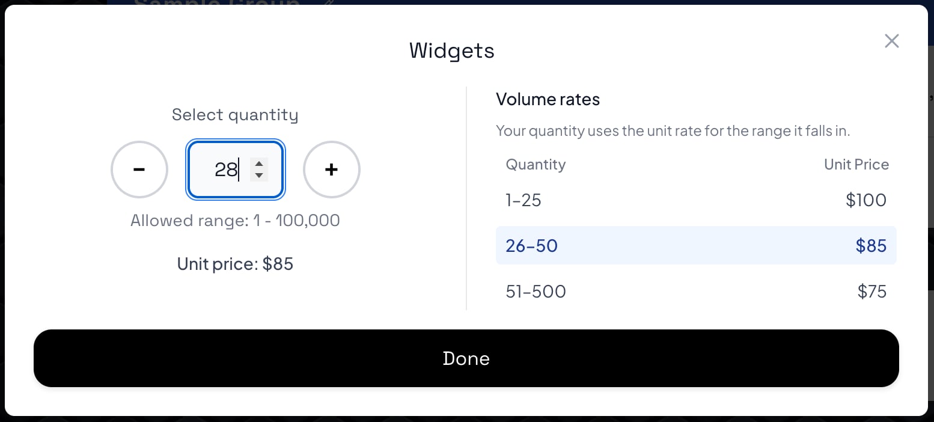Click the Widgets dialog title

452,50
